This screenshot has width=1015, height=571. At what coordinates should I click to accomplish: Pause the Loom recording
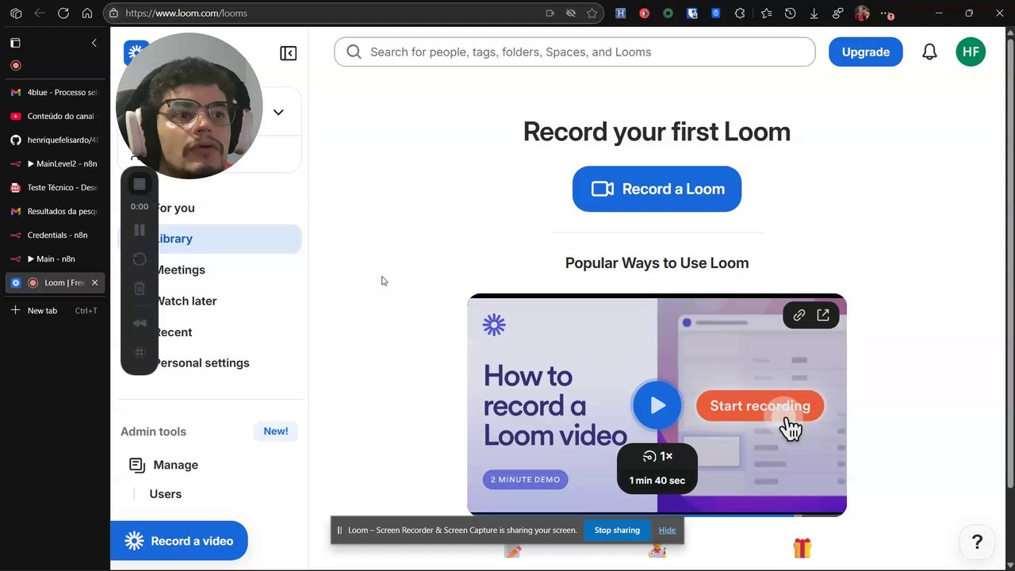tap(140, 230)
